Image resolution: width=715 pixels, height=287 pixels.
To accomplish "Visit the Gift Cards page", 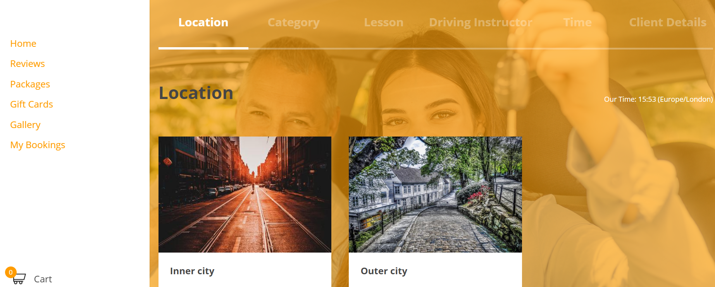I will click(31, 104).
